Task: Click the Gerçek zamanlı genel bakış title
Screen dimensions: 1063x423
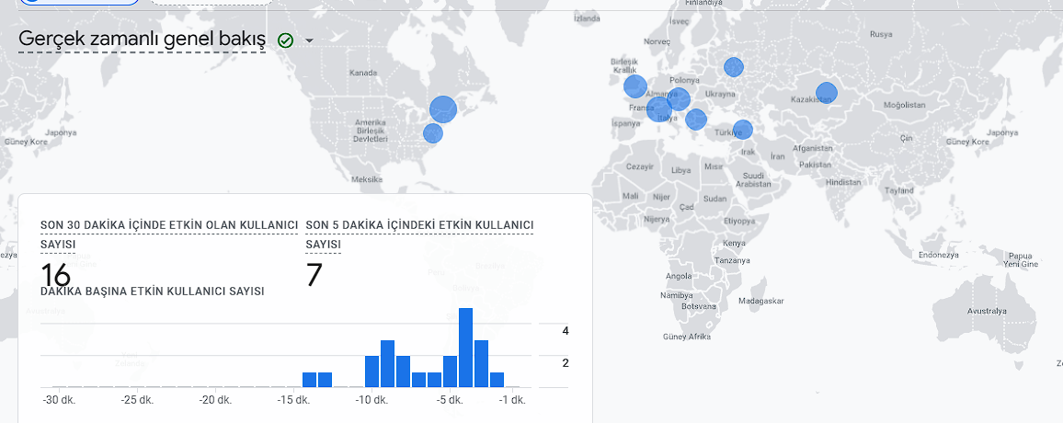Action: [x=142, y=40]
